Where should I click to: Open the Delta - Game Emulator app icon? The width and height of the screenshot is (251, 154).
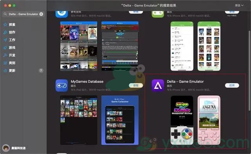tap(158, 85)
